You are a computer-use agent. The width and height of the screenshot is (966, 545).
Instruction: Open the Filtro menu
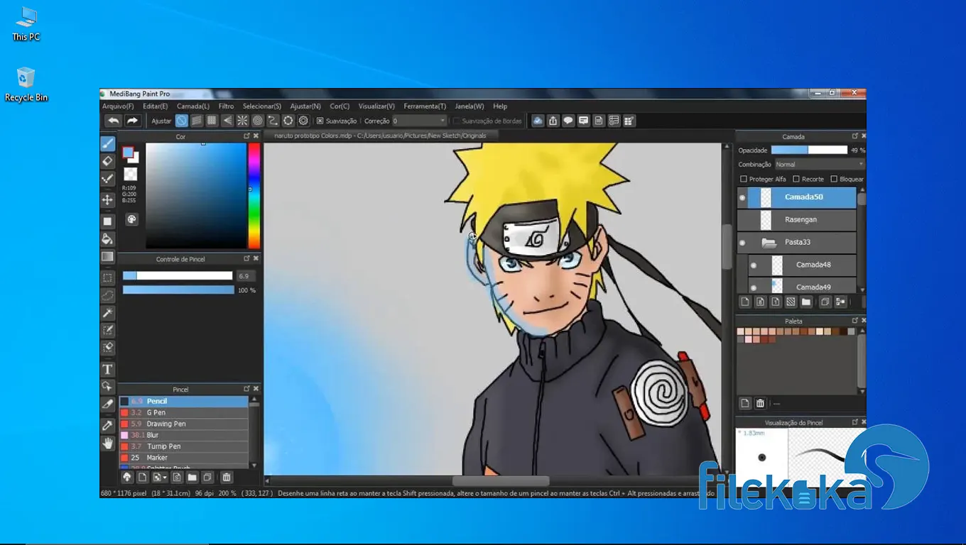[x=226, y=106]
